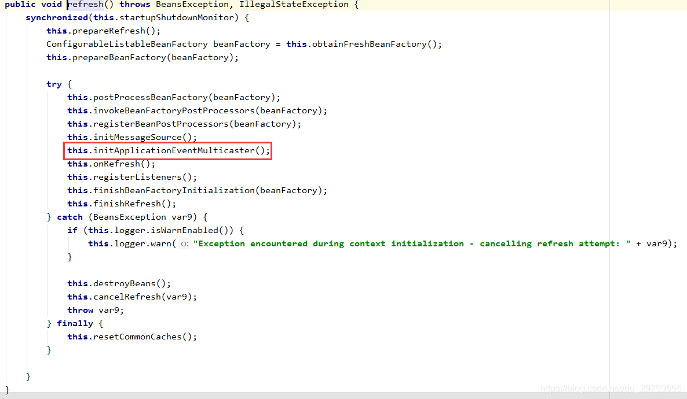Click the finally keyword
687x399 pixels.
coord(75,323)
